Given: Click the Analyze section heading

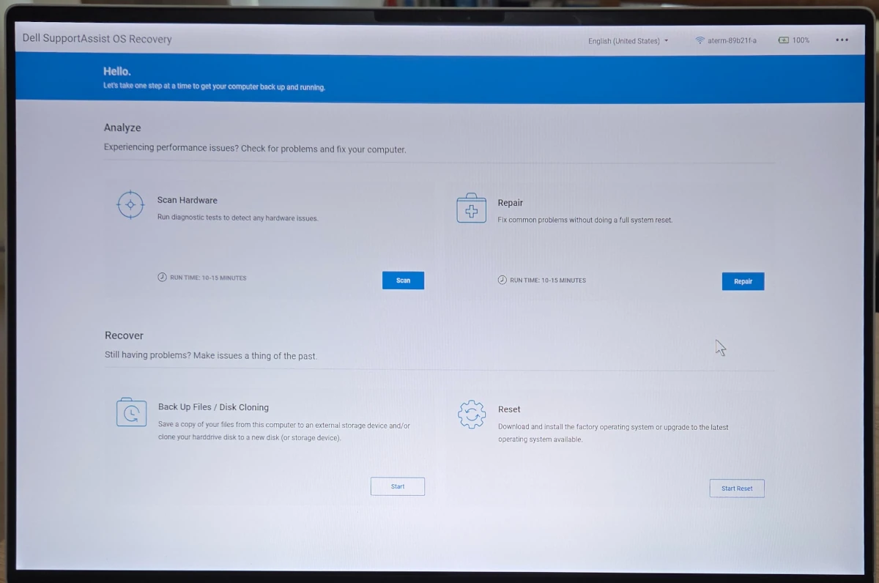Looking at the screenshot, I should (x=122, y=127).
